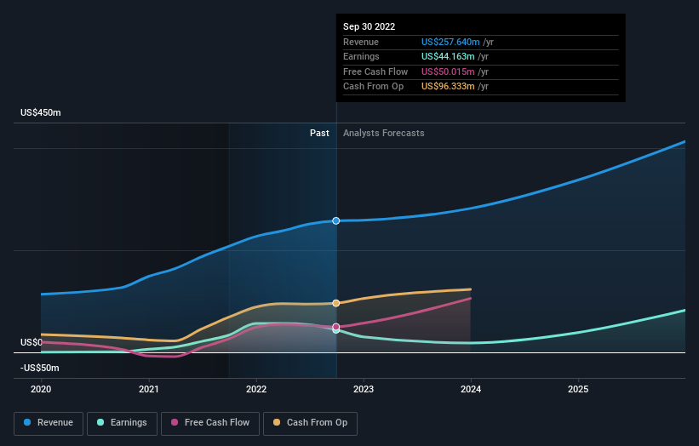
Task: Click the -US$50m y-axis label
Action: (x=40, y=368)
